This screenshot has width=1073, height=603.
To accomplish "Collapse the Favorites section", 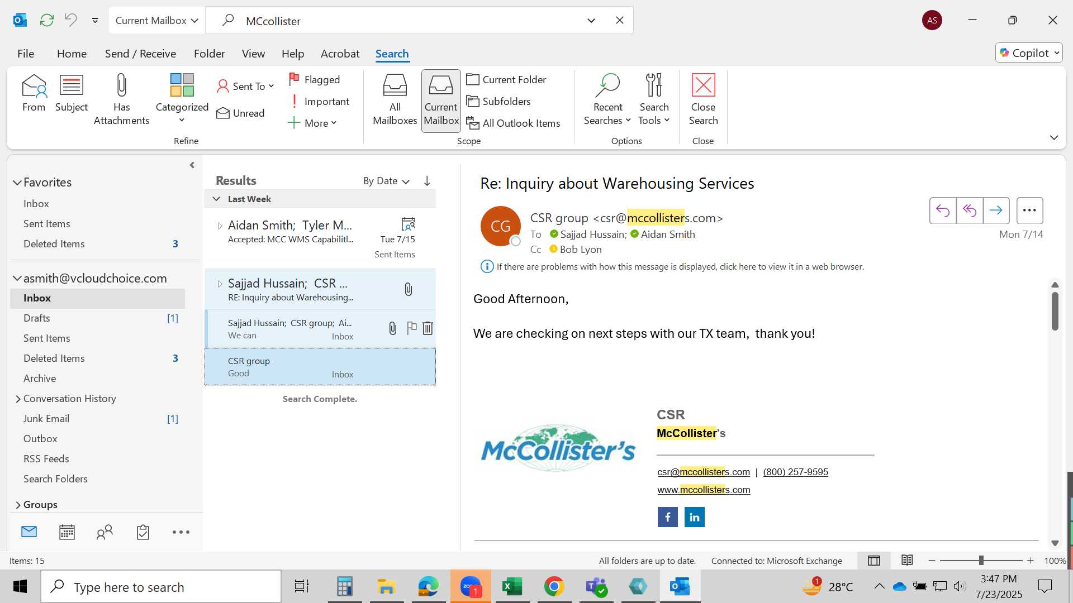I will pyautogui.click(x=17, y=183).
